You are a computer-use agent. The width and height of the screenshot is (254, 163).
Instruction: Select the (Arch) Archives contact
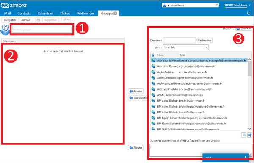(x=199, y=72)
